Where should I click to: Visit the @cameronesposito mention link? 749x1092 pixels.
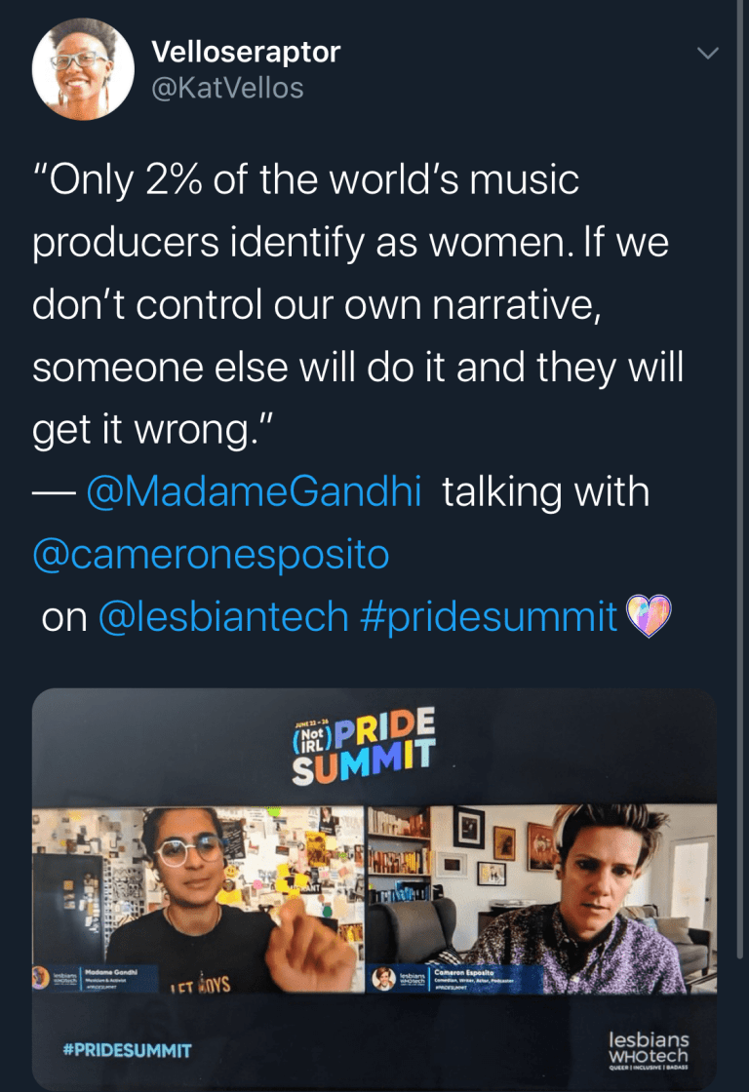pos(211,554)
